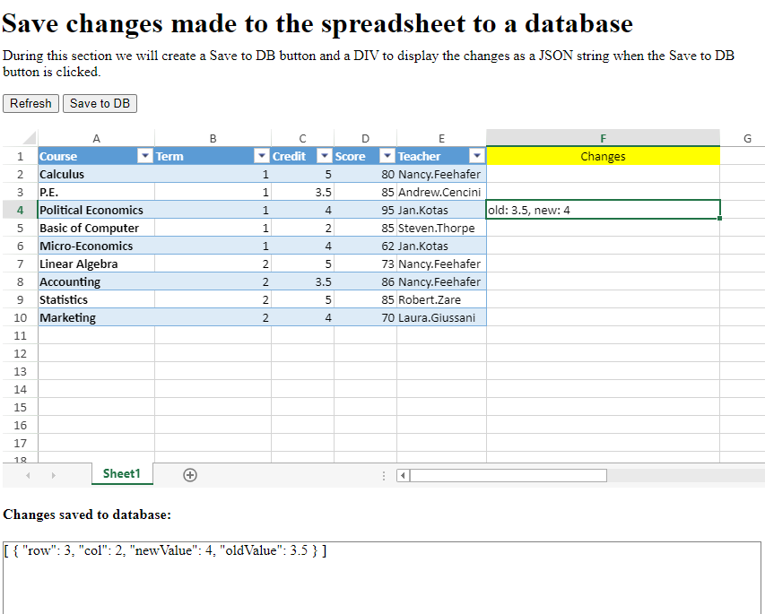765x614 pixels.
Task: Click the previous sheet navigation arrow
Action: point(28,475)
